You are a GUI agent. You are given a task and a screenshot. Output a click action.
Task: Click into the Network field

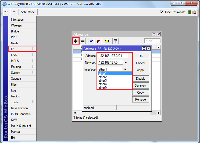click(110, 63)
